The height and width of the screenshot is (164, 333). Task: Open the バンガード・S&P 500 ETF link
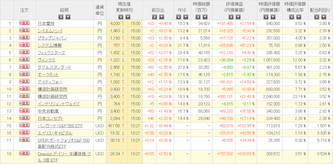coord(60,125)
